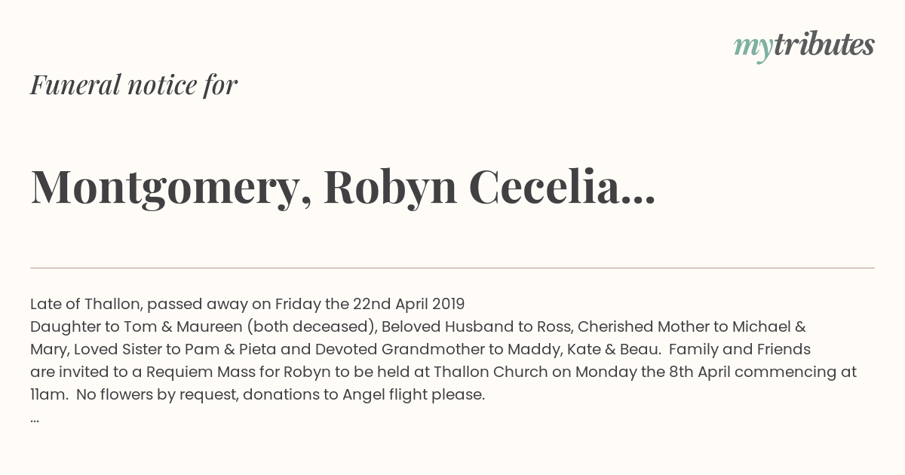Click the word 'Cecelia' in the title
This screenshot has height=475, width=905.
[x=545, y=187]
